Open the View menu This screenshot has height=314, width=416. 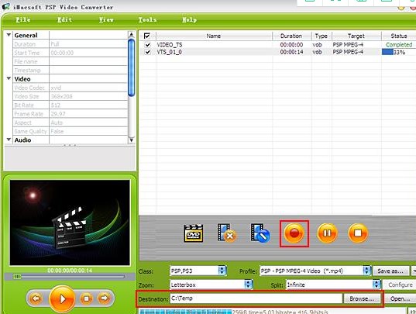pos(106,19)
